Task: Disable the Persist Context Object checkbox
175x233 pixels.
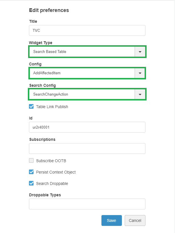Action: tap(32, 172)
